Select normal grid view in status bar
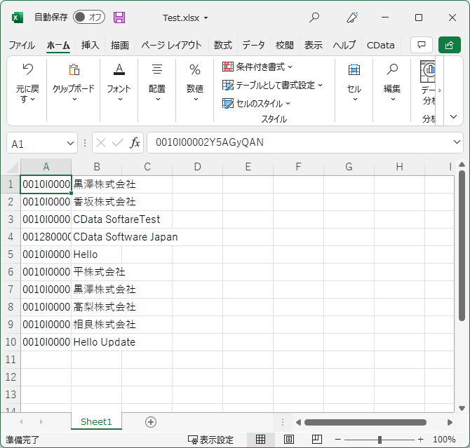This screenshot has height=448, width=470. (x=260, y=440)
